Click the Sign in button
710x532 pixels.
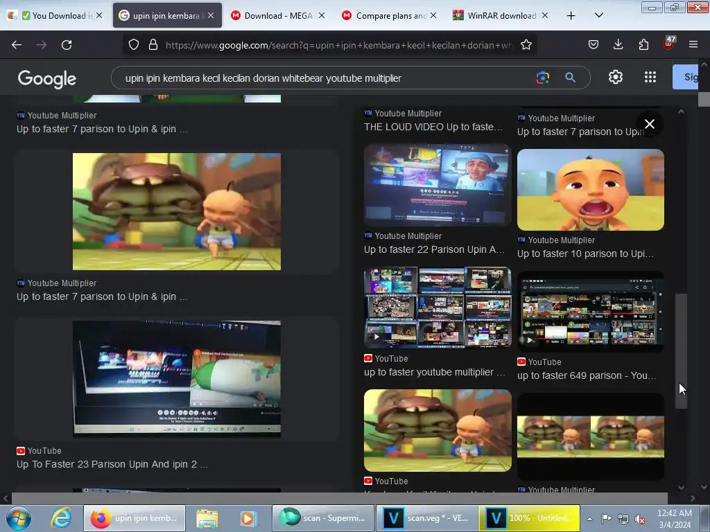(685, 77)
